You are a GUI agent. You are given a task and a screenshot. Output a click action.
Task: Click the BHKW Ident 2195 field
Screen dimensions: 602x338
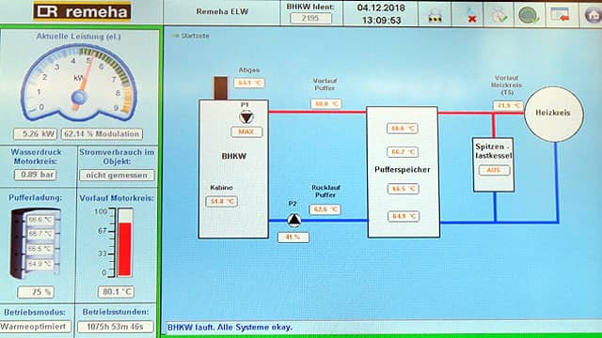(311, 18)
